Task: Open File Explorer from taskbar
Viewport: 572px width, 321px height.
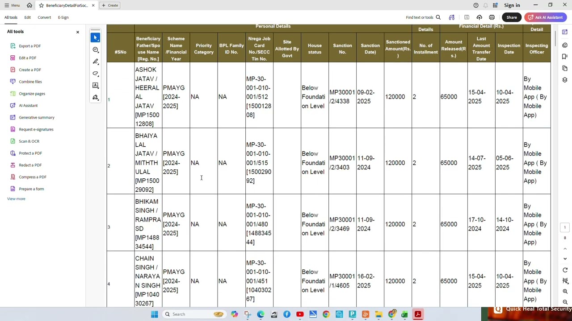Action: click(x=379, y=314)
